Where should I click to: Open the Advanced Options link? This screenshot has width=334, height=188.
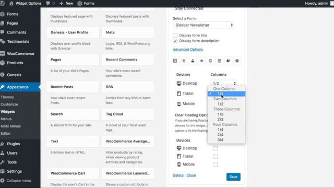188,50
